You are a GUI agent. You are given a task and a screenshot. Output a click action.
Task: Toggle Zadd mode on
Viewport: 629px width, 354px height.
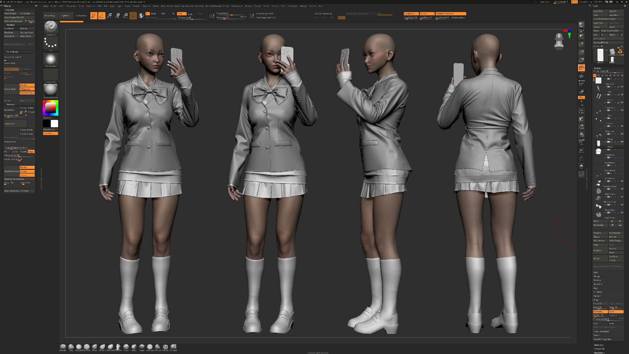pyautogui.click(x=181, y=14)
